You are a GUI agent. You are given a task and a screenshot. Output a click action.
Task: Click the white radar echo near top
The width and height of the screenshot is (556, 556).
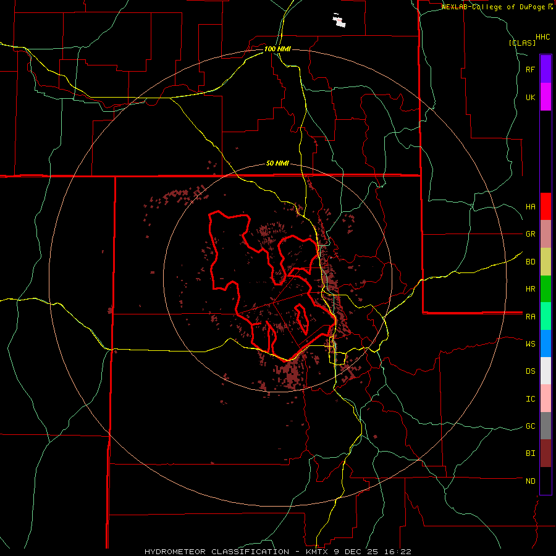(x=339, y=20)
